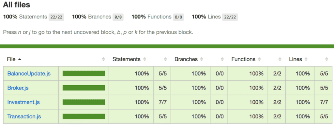This screenshot has width=334, height=133.
Task: Click the sort icon after the Statements count column
Action: click(x=166, y=59)
